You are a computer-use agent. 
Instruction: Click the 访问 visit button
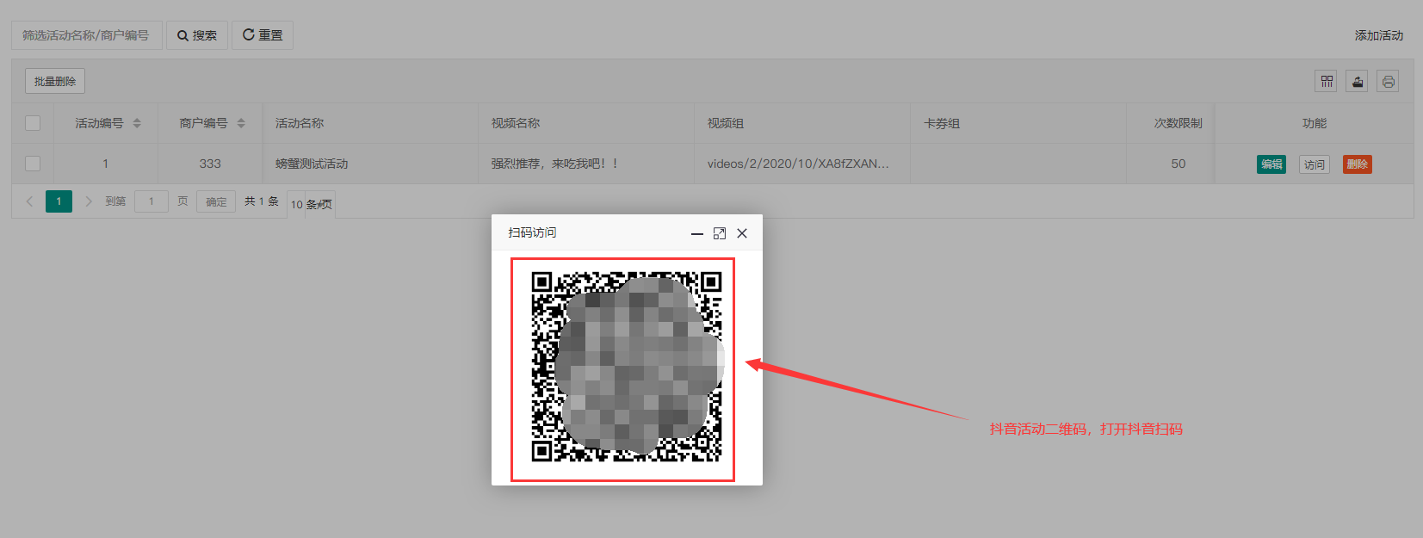pos(1315,164)
